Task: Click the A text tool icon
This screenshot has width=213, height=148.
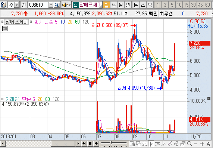Action: coord(209,144)
